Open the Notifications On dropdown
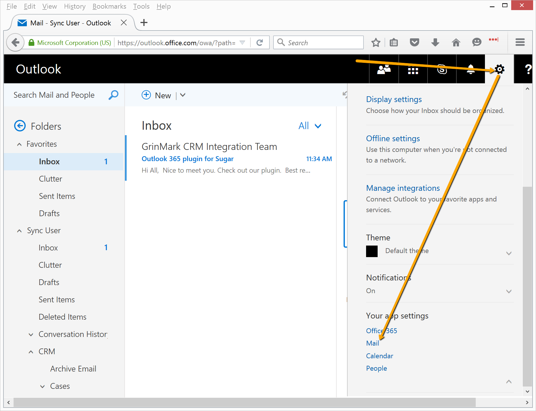The image size is (536, 411). pos(509,291)
